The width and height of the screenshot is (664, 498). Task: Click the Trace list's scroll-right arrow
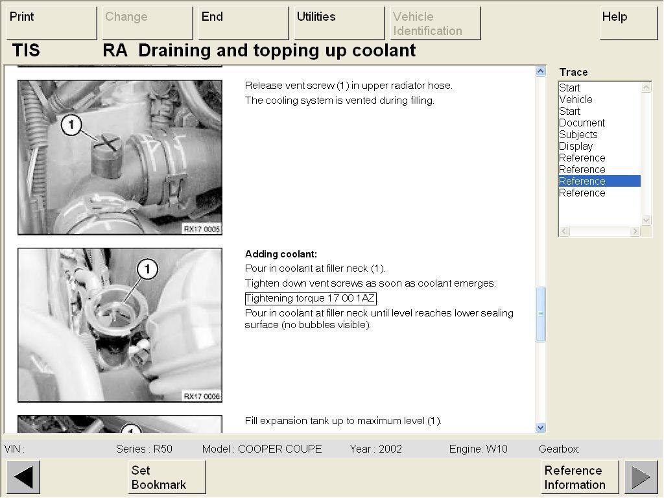point(635,231)
